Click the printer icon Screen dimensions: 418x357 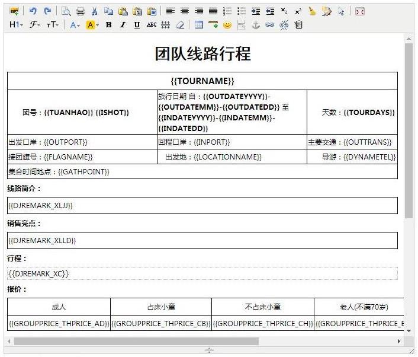coord(81,11)
